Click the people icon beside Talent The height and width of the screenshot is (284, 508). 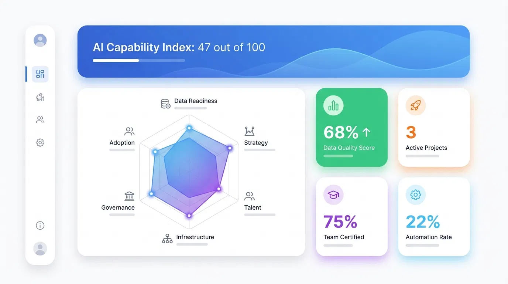click(250, 196)
